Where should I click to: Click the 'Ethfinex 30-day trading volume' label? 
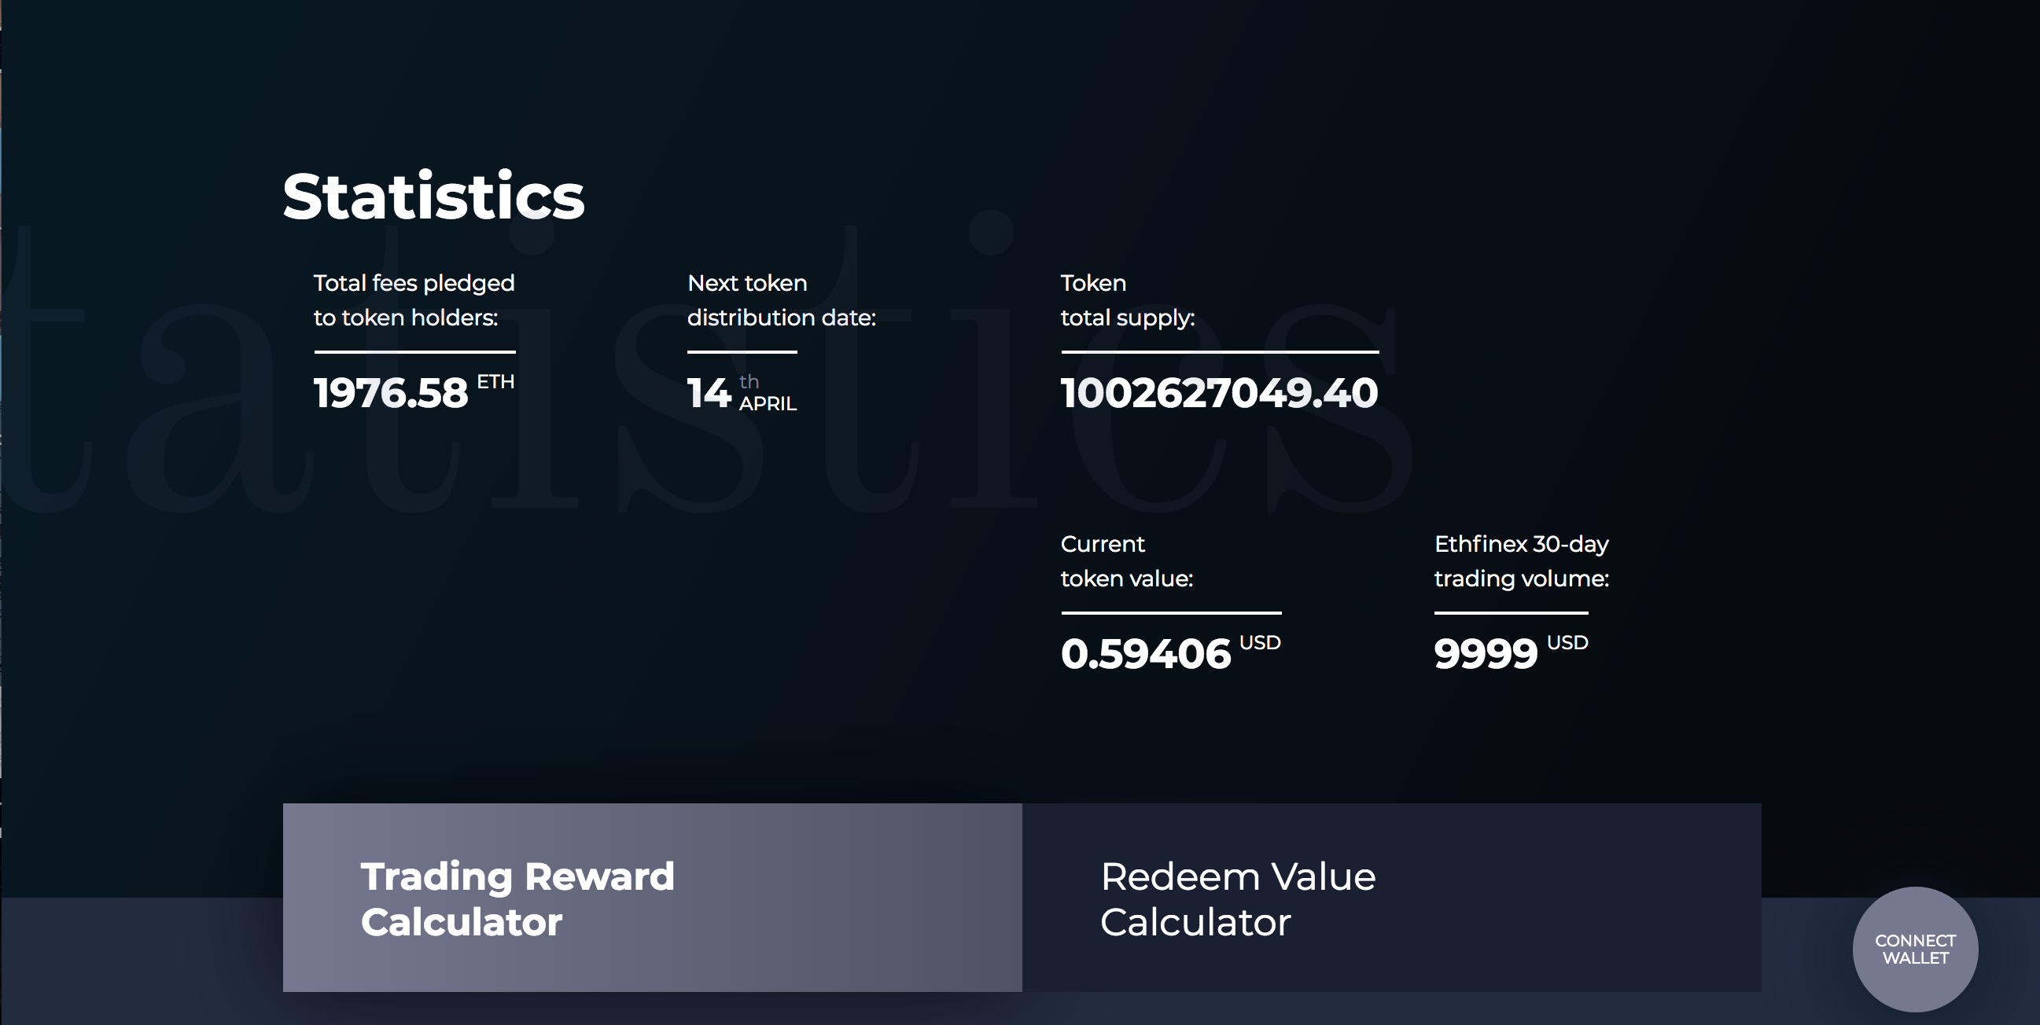click(x=1520, y=561)
